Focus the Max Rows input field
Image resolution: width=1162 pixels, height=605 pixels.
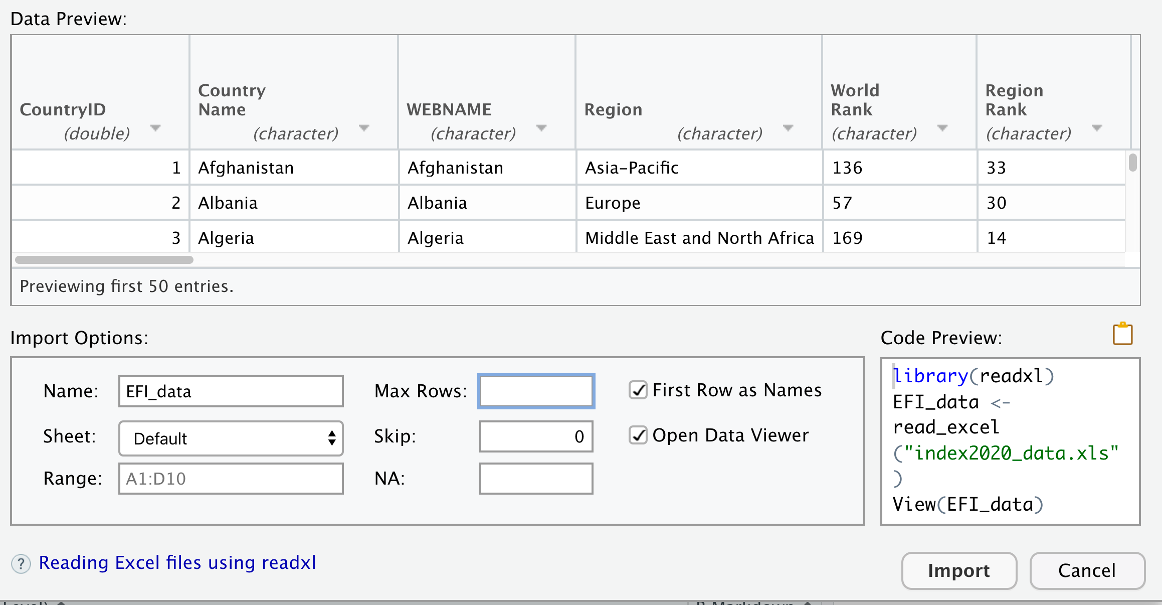pos(536,391)
